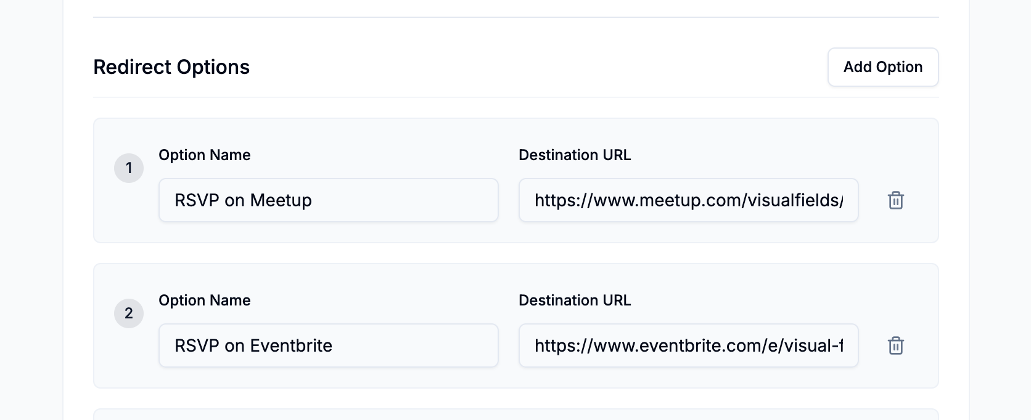
Task: Click the number 2 option badge
Action: 129,313
